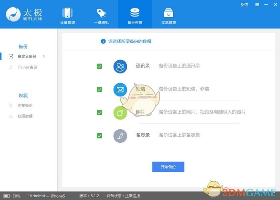
Task: Uncheck the 短信 checkbox
Action: 100,89
